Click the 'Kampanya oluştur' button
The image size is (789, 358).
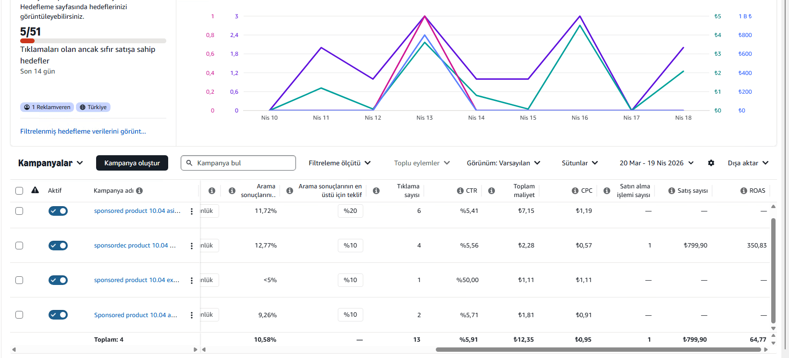tap(132, 163)
